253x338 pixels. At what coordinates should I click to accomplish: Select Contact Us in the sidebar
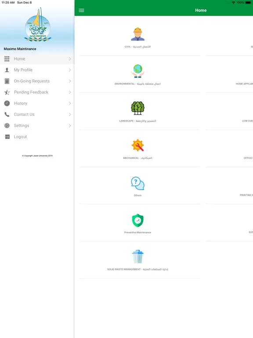(x=37, y=114)
